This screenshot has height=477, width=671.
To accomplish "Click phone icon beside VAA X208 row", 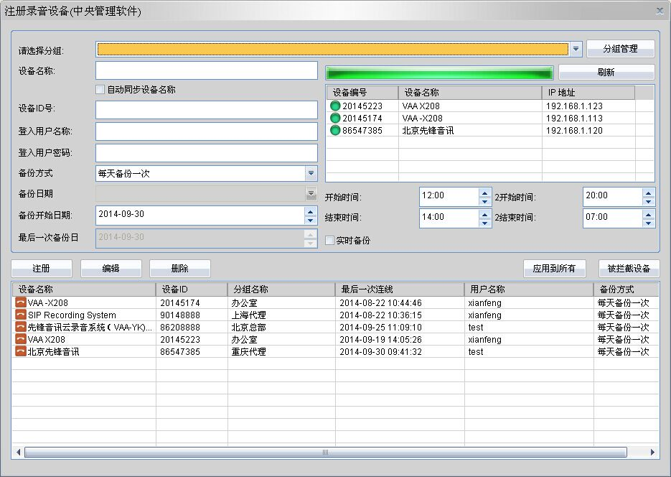I will click(x=20, y=340).
